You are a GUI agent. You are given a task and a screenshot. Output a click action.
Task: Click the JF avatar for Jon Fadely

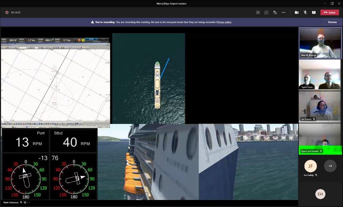click(x=311, y=166)
